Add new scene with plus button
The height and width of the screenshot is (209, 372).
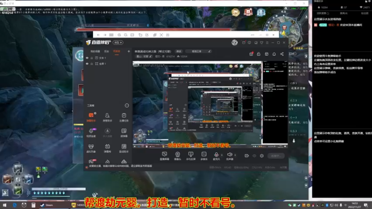pyautogui.click(x=129, y=51)
